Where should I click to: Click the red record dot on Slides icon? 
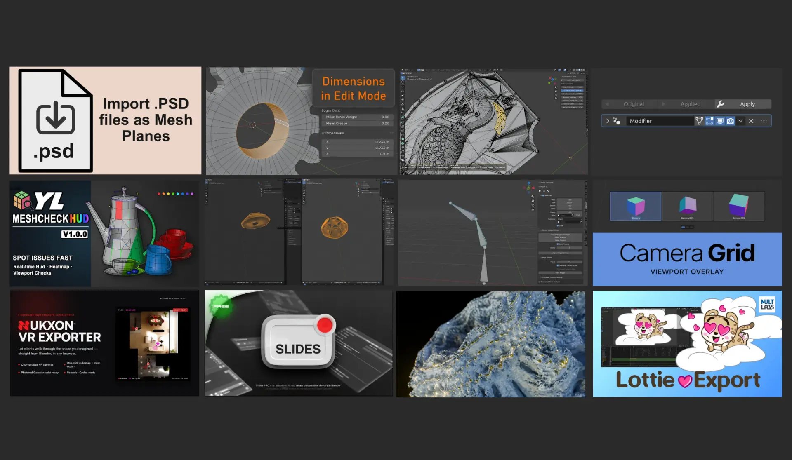point(325,325)
